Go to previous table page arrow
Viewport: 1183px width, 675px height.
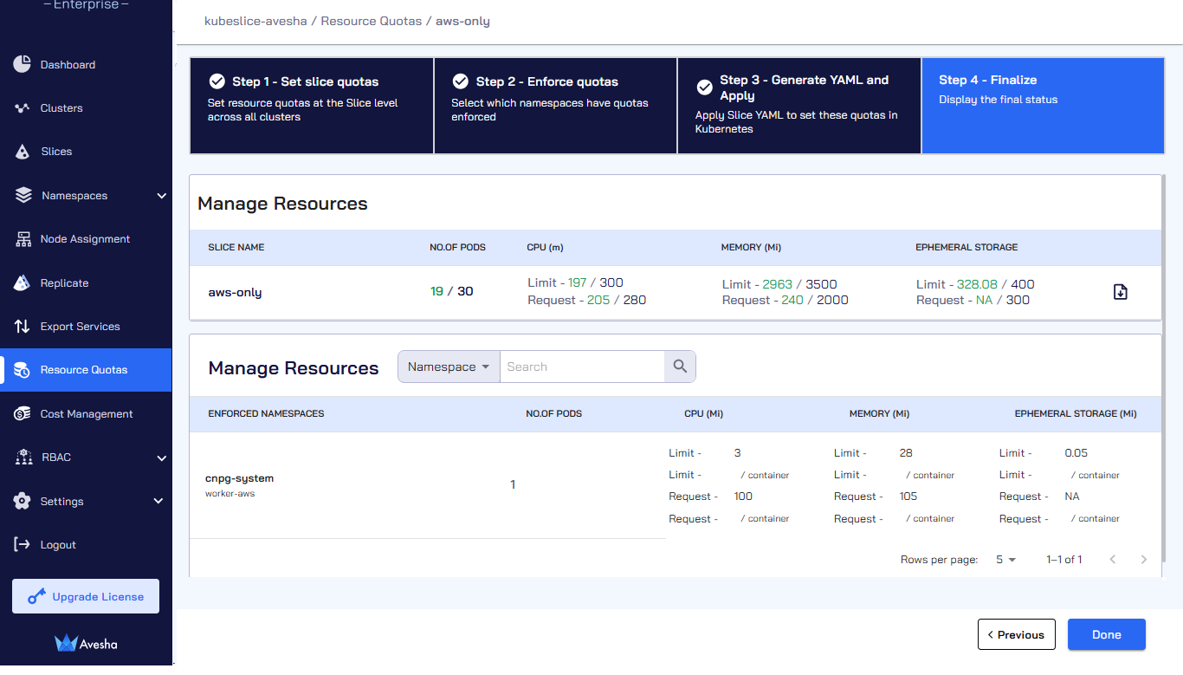[x=1113, y=560]
